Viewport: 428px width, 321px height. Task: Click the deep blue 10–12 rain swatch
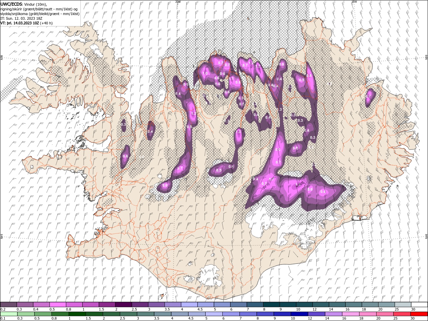click(x=299, y=314)
